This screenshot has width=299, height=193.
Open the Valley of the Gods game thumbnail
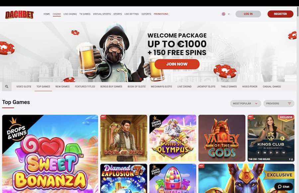click(222, 138)
